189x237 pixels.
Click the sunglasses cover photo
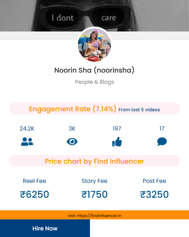click(x=94, y=15)
